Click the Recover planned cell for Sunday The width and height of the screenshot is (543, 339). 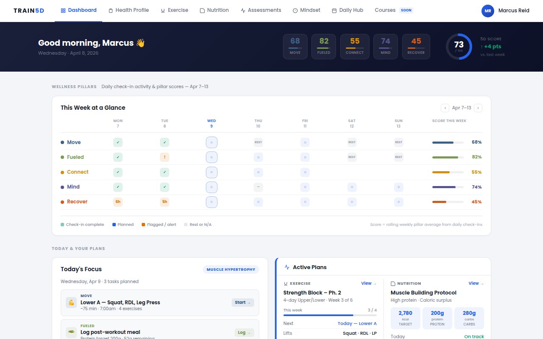coord(398,202)
